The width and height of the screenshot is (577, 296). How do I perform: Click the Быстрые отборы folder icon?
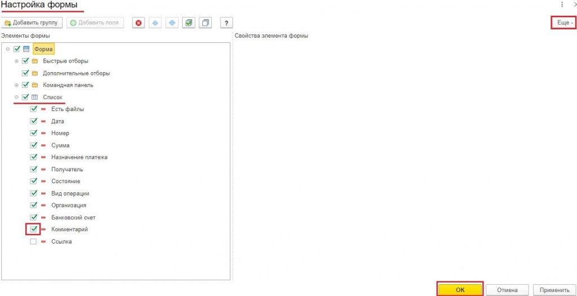35,61
